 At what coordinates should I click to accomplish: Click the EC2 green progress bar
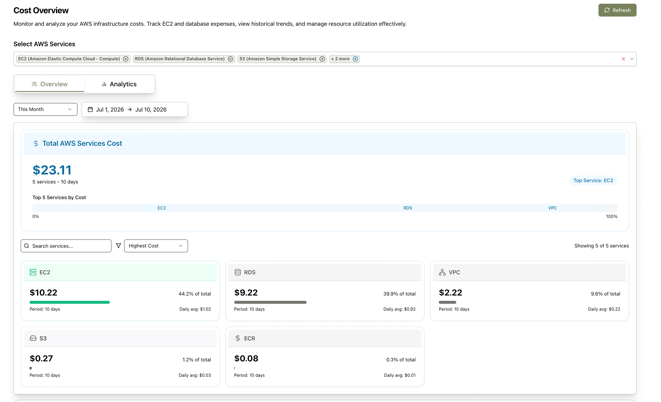(x=69, y=302)
